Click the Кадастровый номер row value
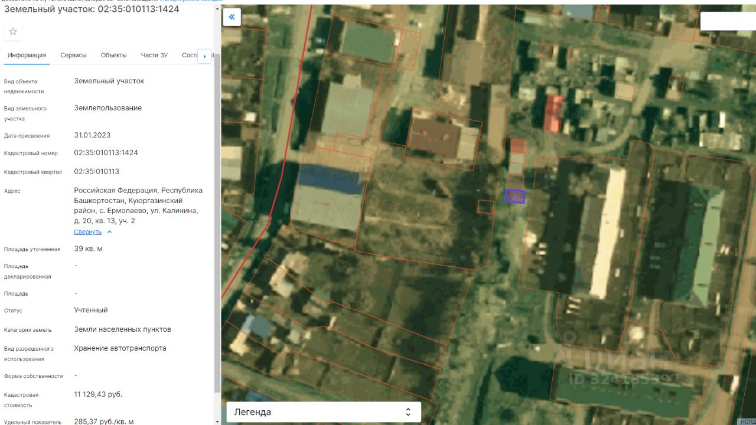This screenshot has width=756, height=425. (106, 153)
